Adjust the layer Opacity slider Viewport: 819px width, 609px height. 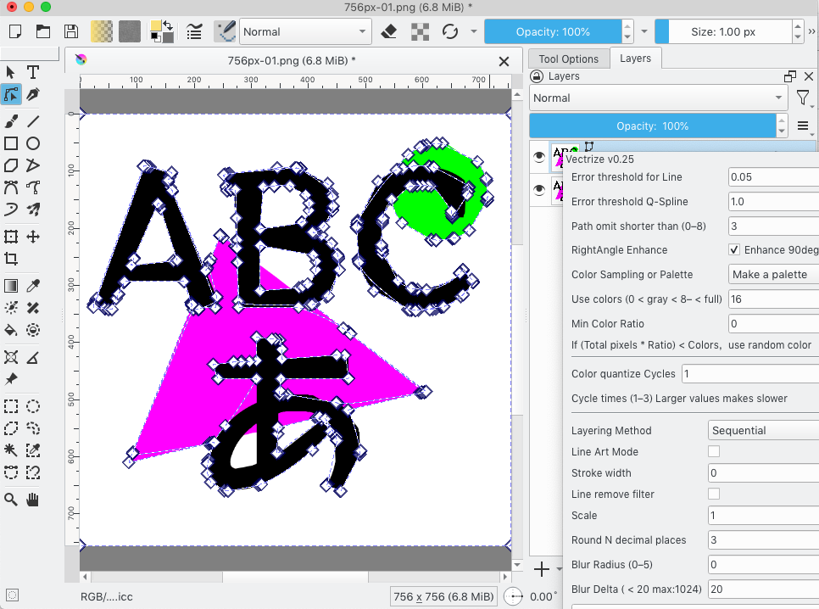pos(653,126)
